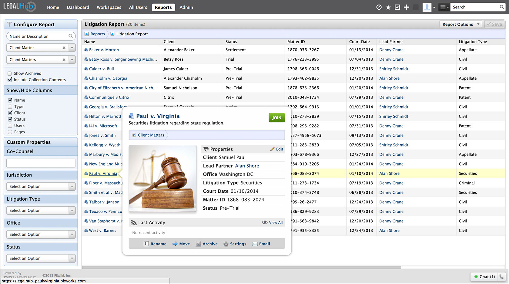Click the plus icon to create a new item

click(407, 7)
